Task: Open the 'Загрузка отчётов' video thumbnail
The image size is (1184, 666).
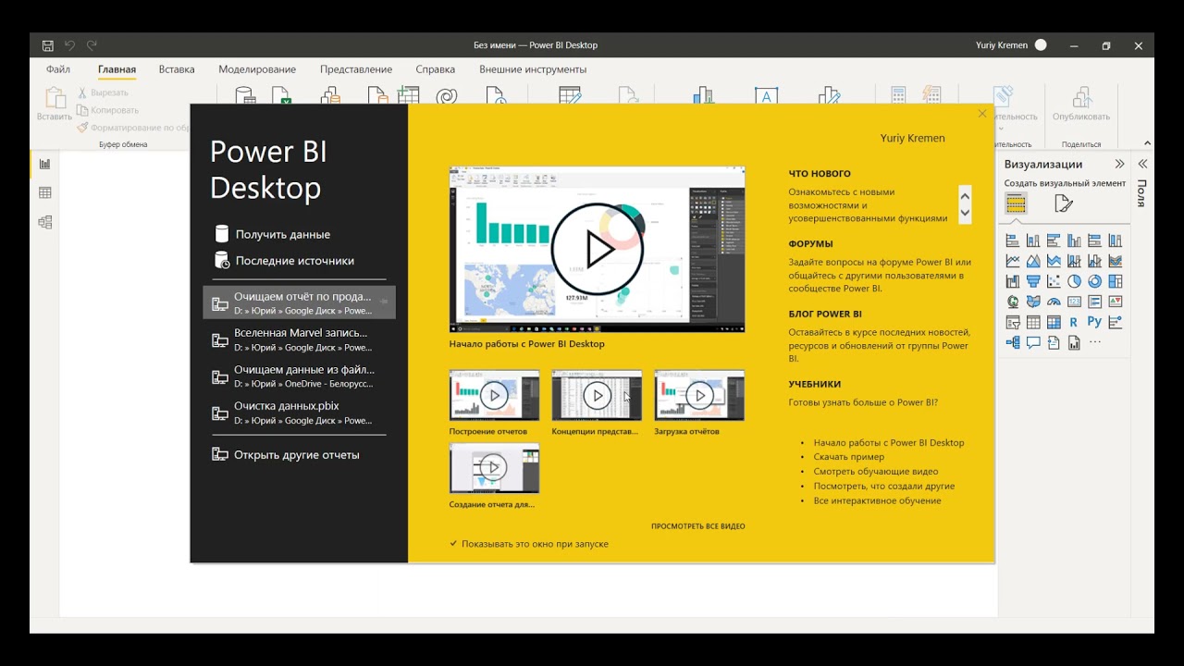Action: [699, 395]
